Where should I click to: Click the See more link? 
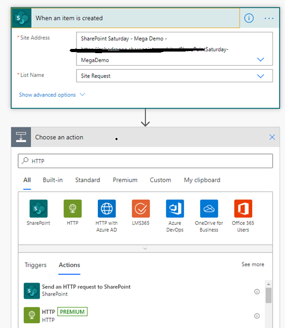[253, 264]
